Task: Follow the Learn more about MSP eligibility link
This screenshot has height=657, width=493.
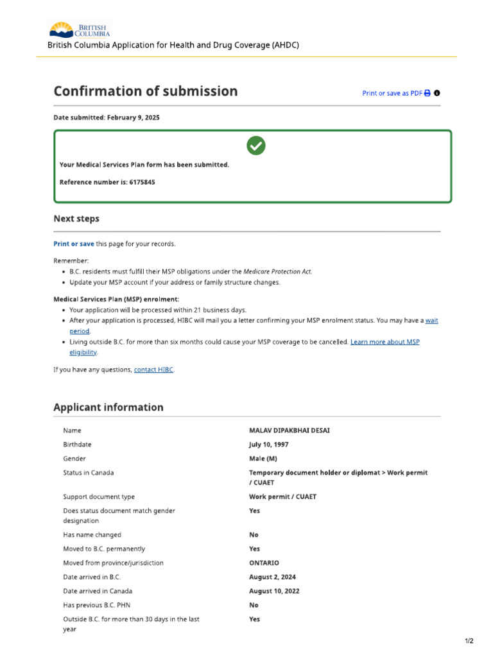Action: click(385, 342)
